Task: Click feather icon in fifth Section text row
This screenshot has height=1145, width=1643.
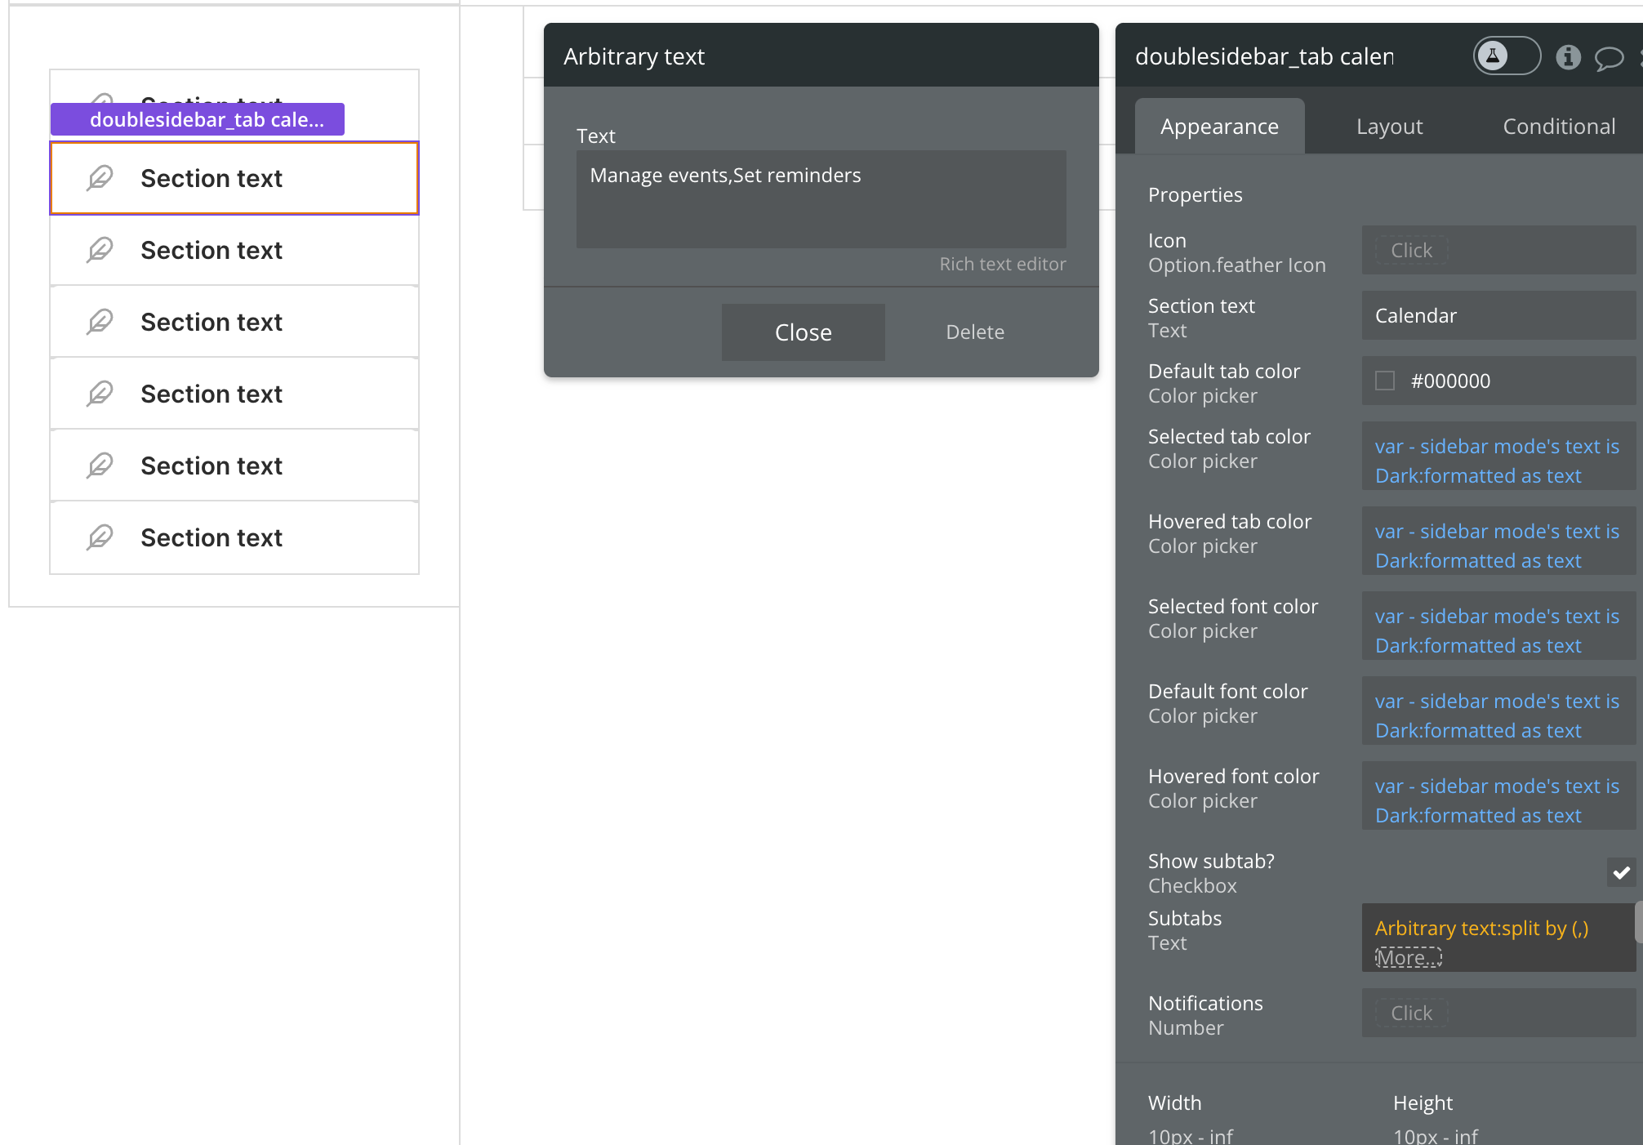Action: (100, 466)
